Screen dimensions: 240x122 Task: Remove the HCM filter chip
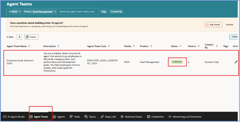[x=20, y=11]
